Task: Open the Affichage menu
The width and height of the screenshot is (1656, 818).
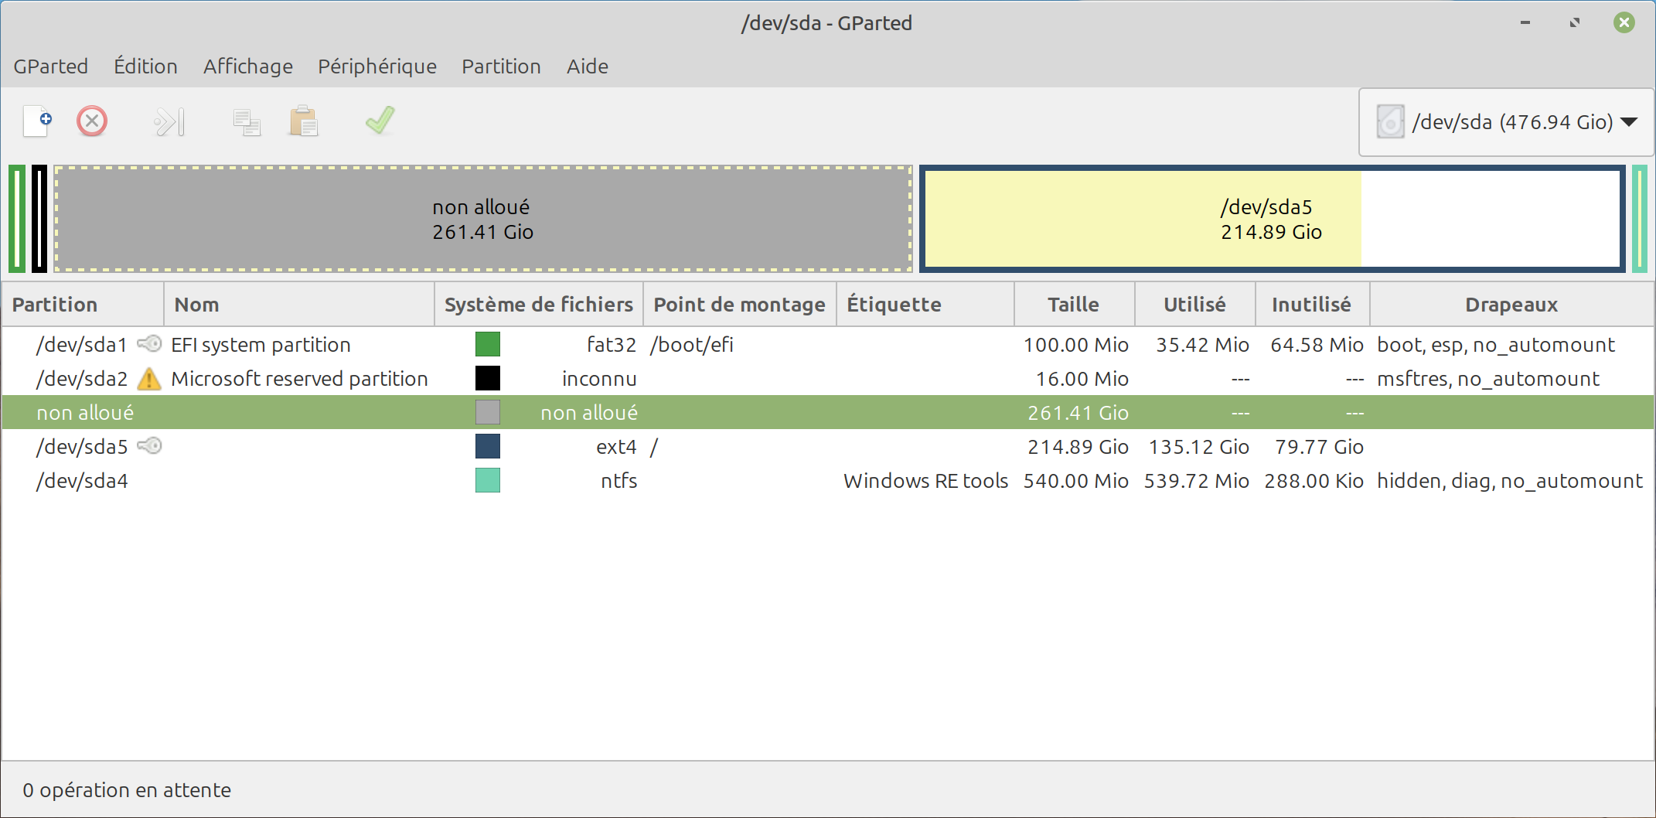Action: click(x=247, y=66)
